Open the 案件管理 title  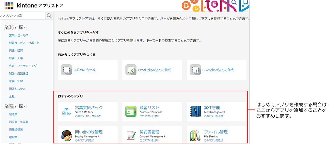click(212, 108)
